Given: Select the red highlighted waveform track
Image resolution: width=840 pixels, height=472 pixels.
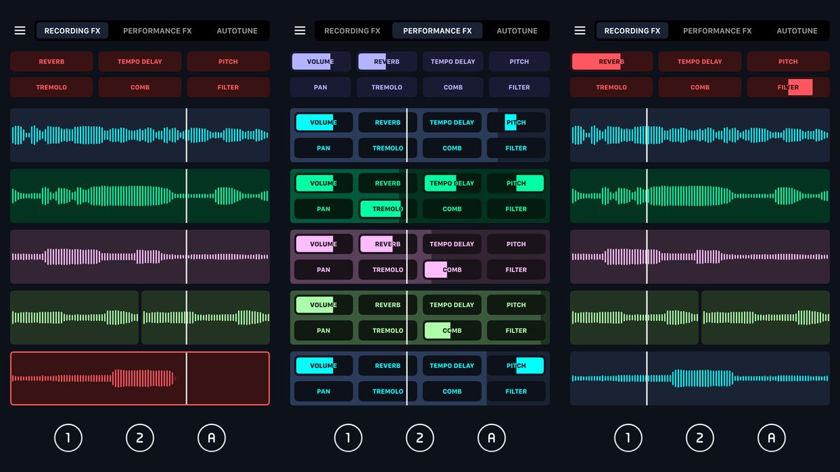Looking at the screenshot, I should click(x=139, y=377).
